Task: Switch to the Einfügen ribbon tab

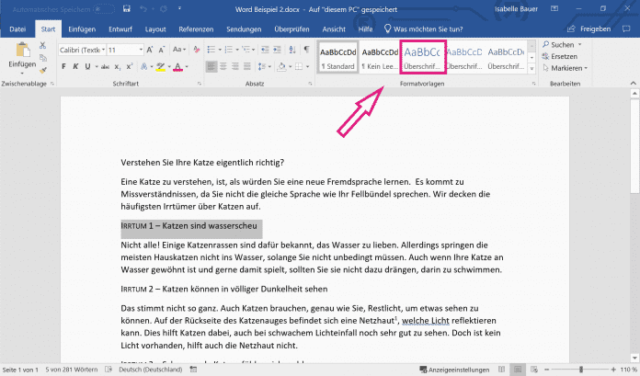Action: pyautogui.click(x=81, y=28)
